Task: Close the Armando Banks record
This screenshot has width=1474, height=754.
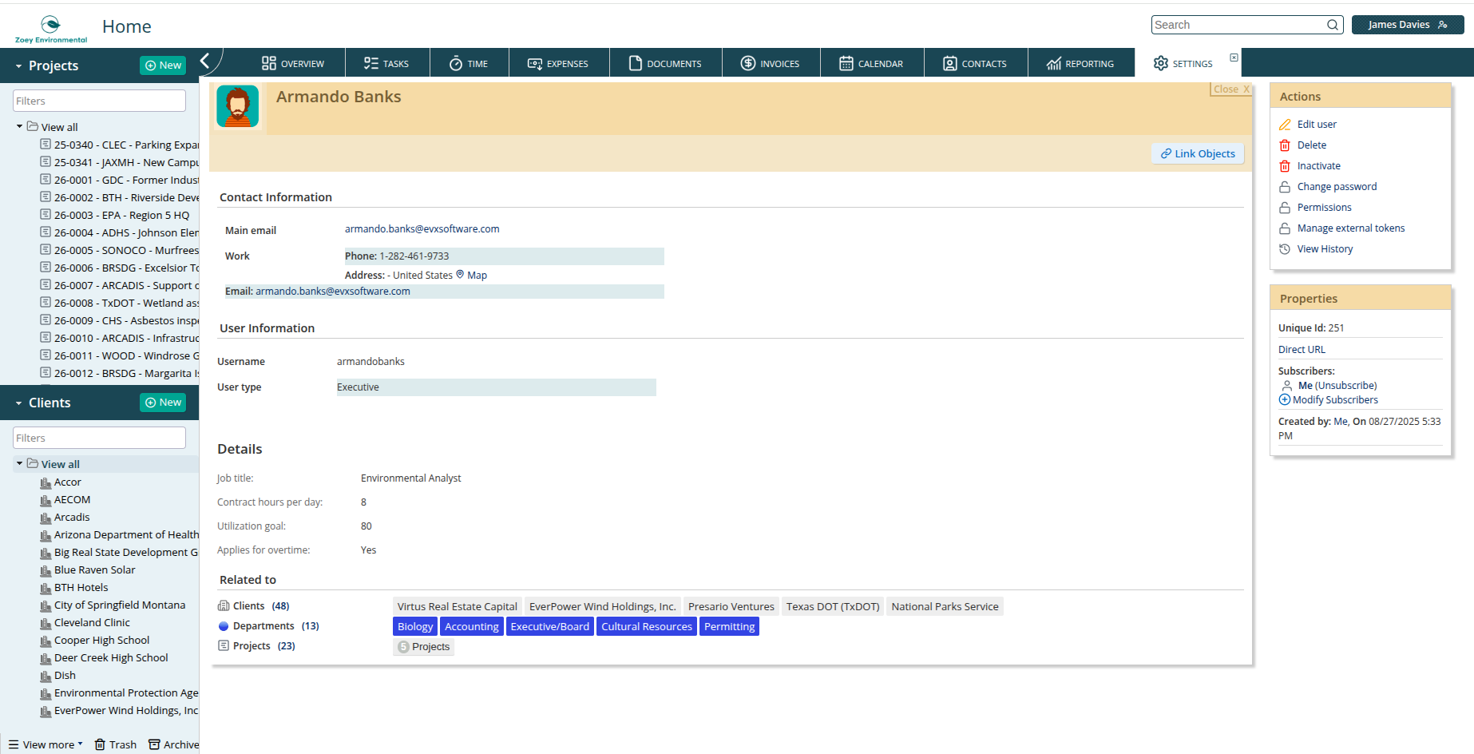Action: (x=1231, y=89)
